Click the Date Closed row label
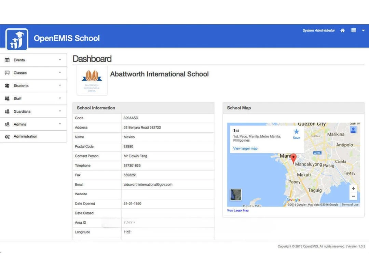 (x=84, y=213)
